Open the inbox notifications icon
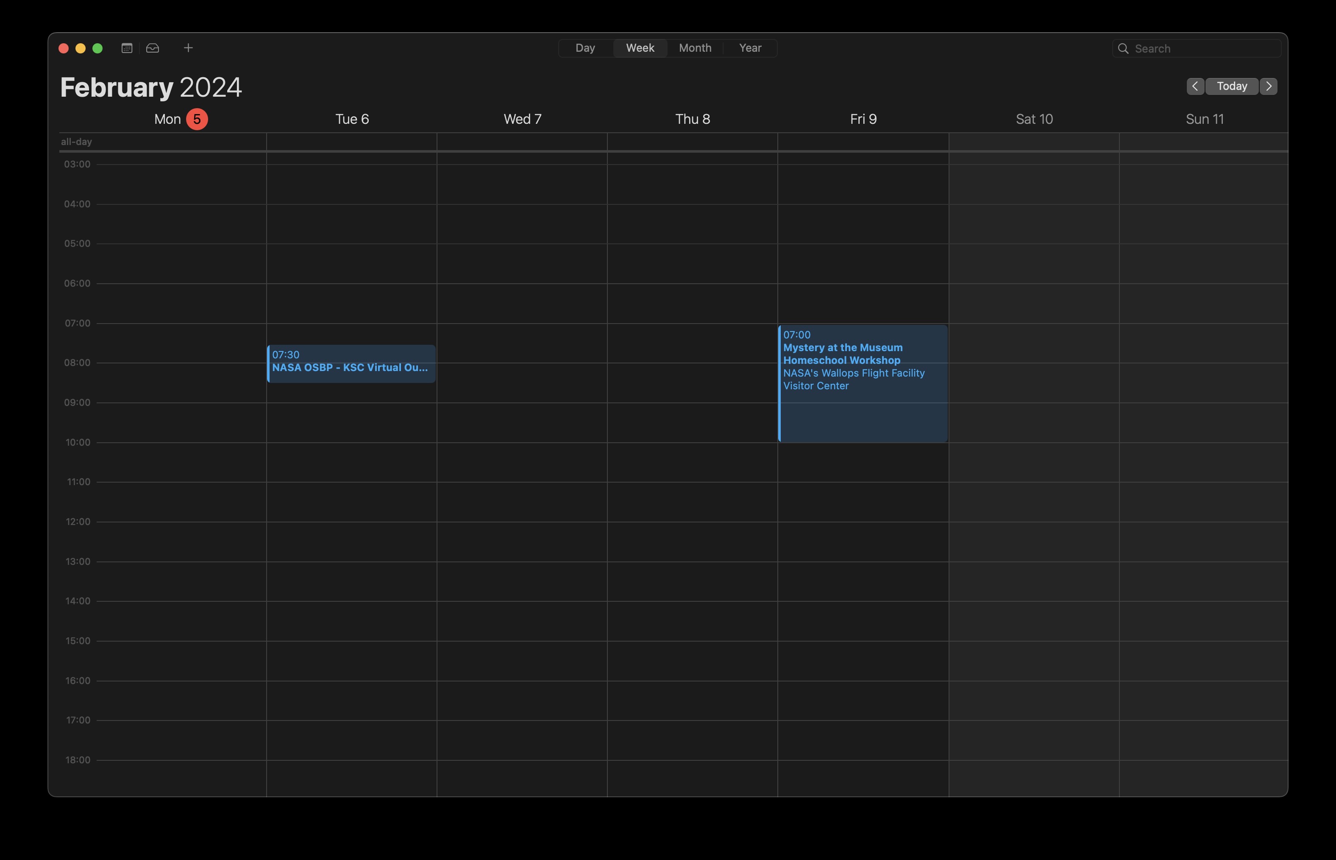This screenshot has width=1336, height=860. click(152, 48)
